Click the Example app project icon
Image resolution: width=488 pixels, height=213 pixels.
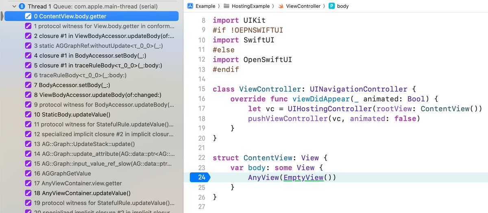(x=190, y=6)
